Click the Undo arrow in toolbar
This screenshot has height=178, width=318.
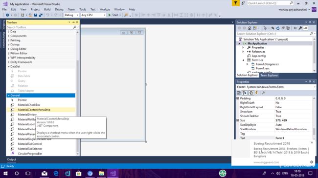coord(47,15)
